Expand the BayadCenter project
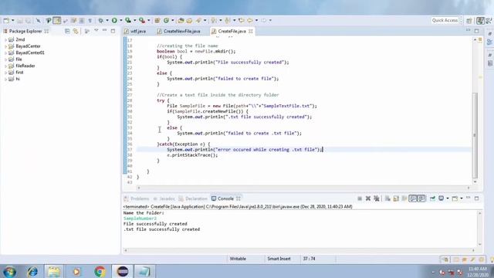This screenshot has width=494, height=278. tap(5, 46)
